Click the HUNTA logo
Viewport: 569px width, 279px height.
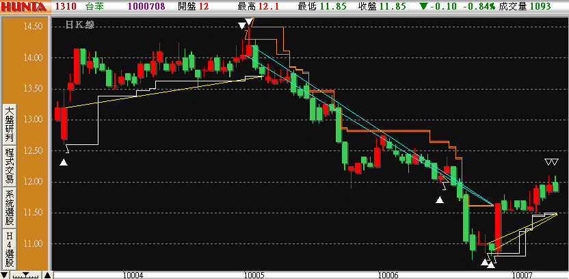click(25, 6)
